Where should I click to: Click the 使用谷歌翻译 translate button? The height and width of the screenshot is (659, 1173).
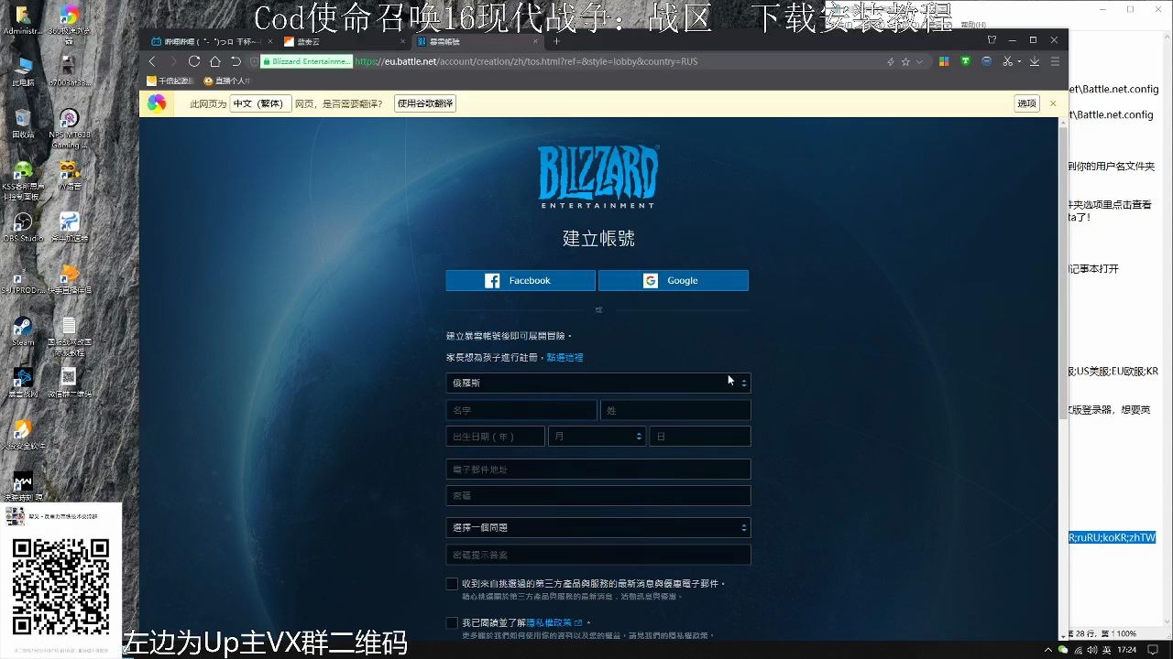click(425, 103)
